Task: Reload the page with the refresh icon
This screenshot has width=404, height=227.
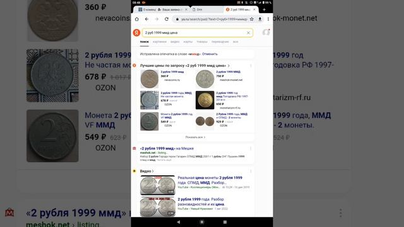Action: (167, 19)
